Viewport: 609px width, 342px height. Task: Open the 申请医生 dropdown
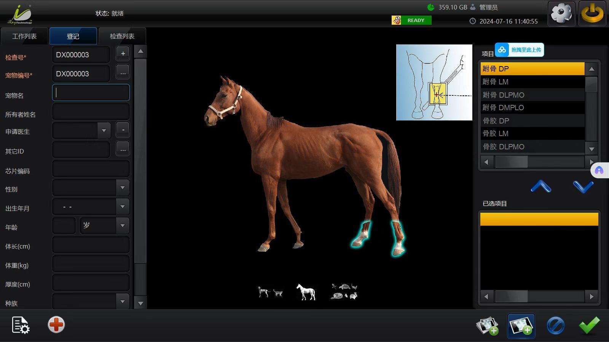pos(104,131)
